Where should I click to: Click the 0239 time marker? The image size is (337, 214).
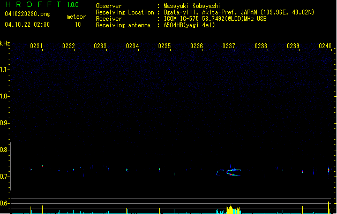tap(293, 46)
